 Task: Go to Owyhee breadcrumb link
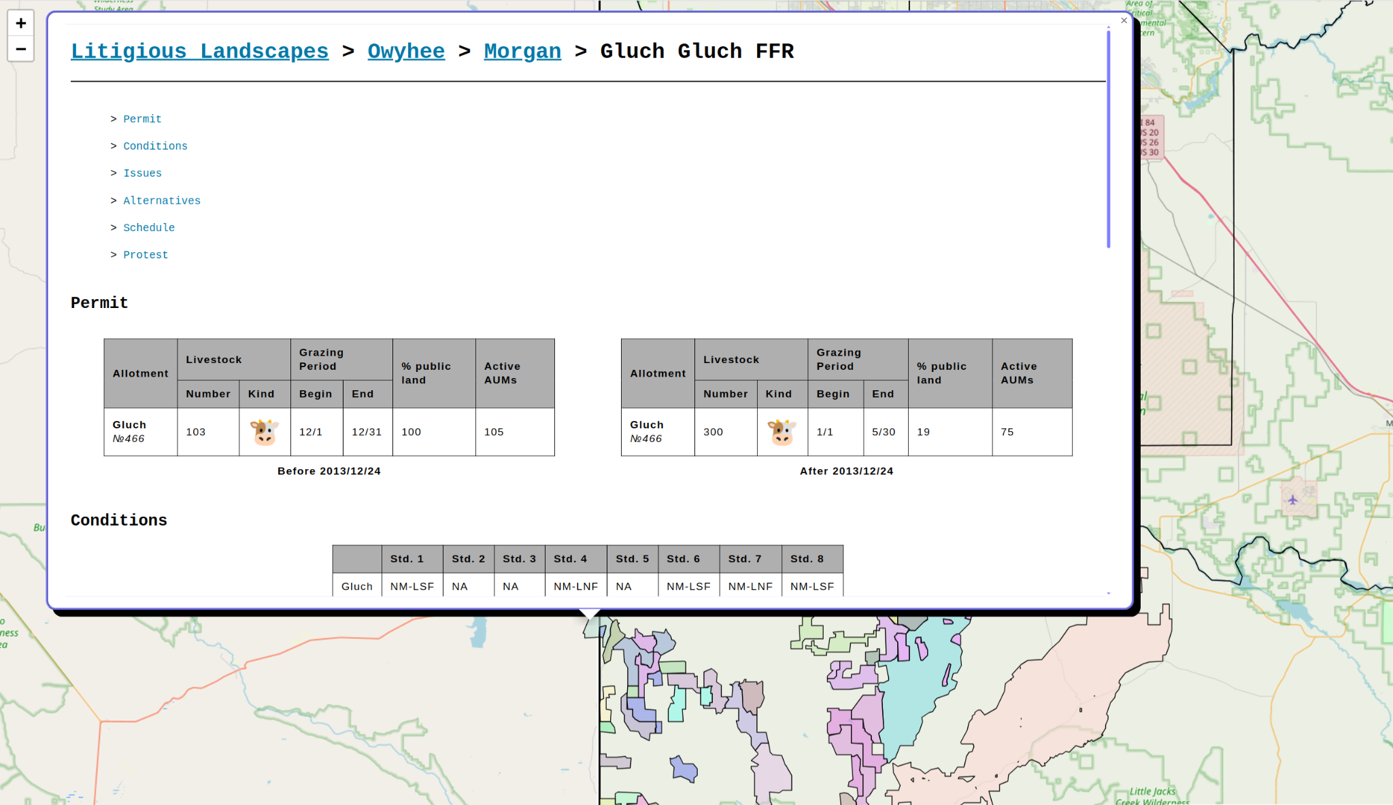406,52
